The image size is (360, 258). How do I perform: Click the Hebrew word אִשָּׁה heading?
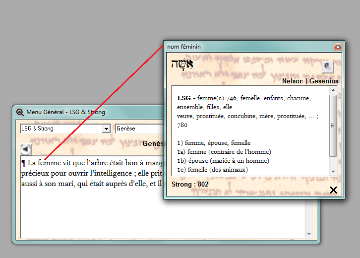click(x=182, y=64)
